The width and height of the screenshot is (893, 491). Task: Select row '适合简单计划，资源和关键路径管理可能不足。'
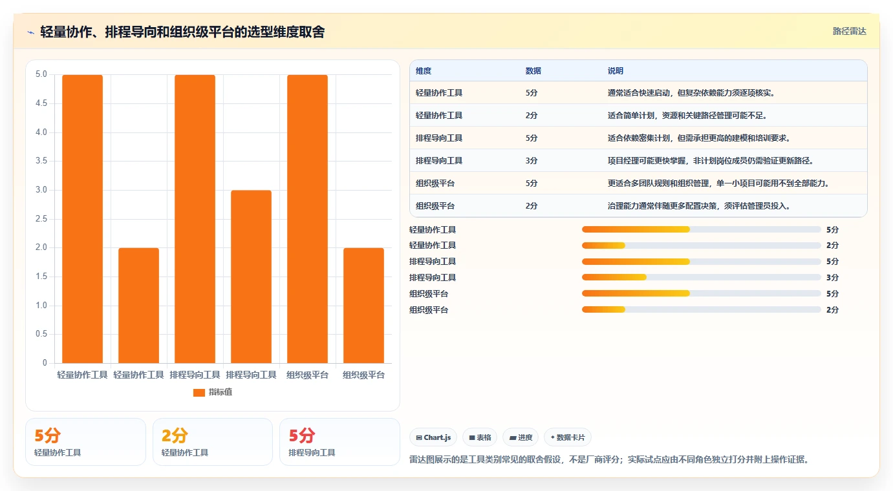click(x=638, y=116)
